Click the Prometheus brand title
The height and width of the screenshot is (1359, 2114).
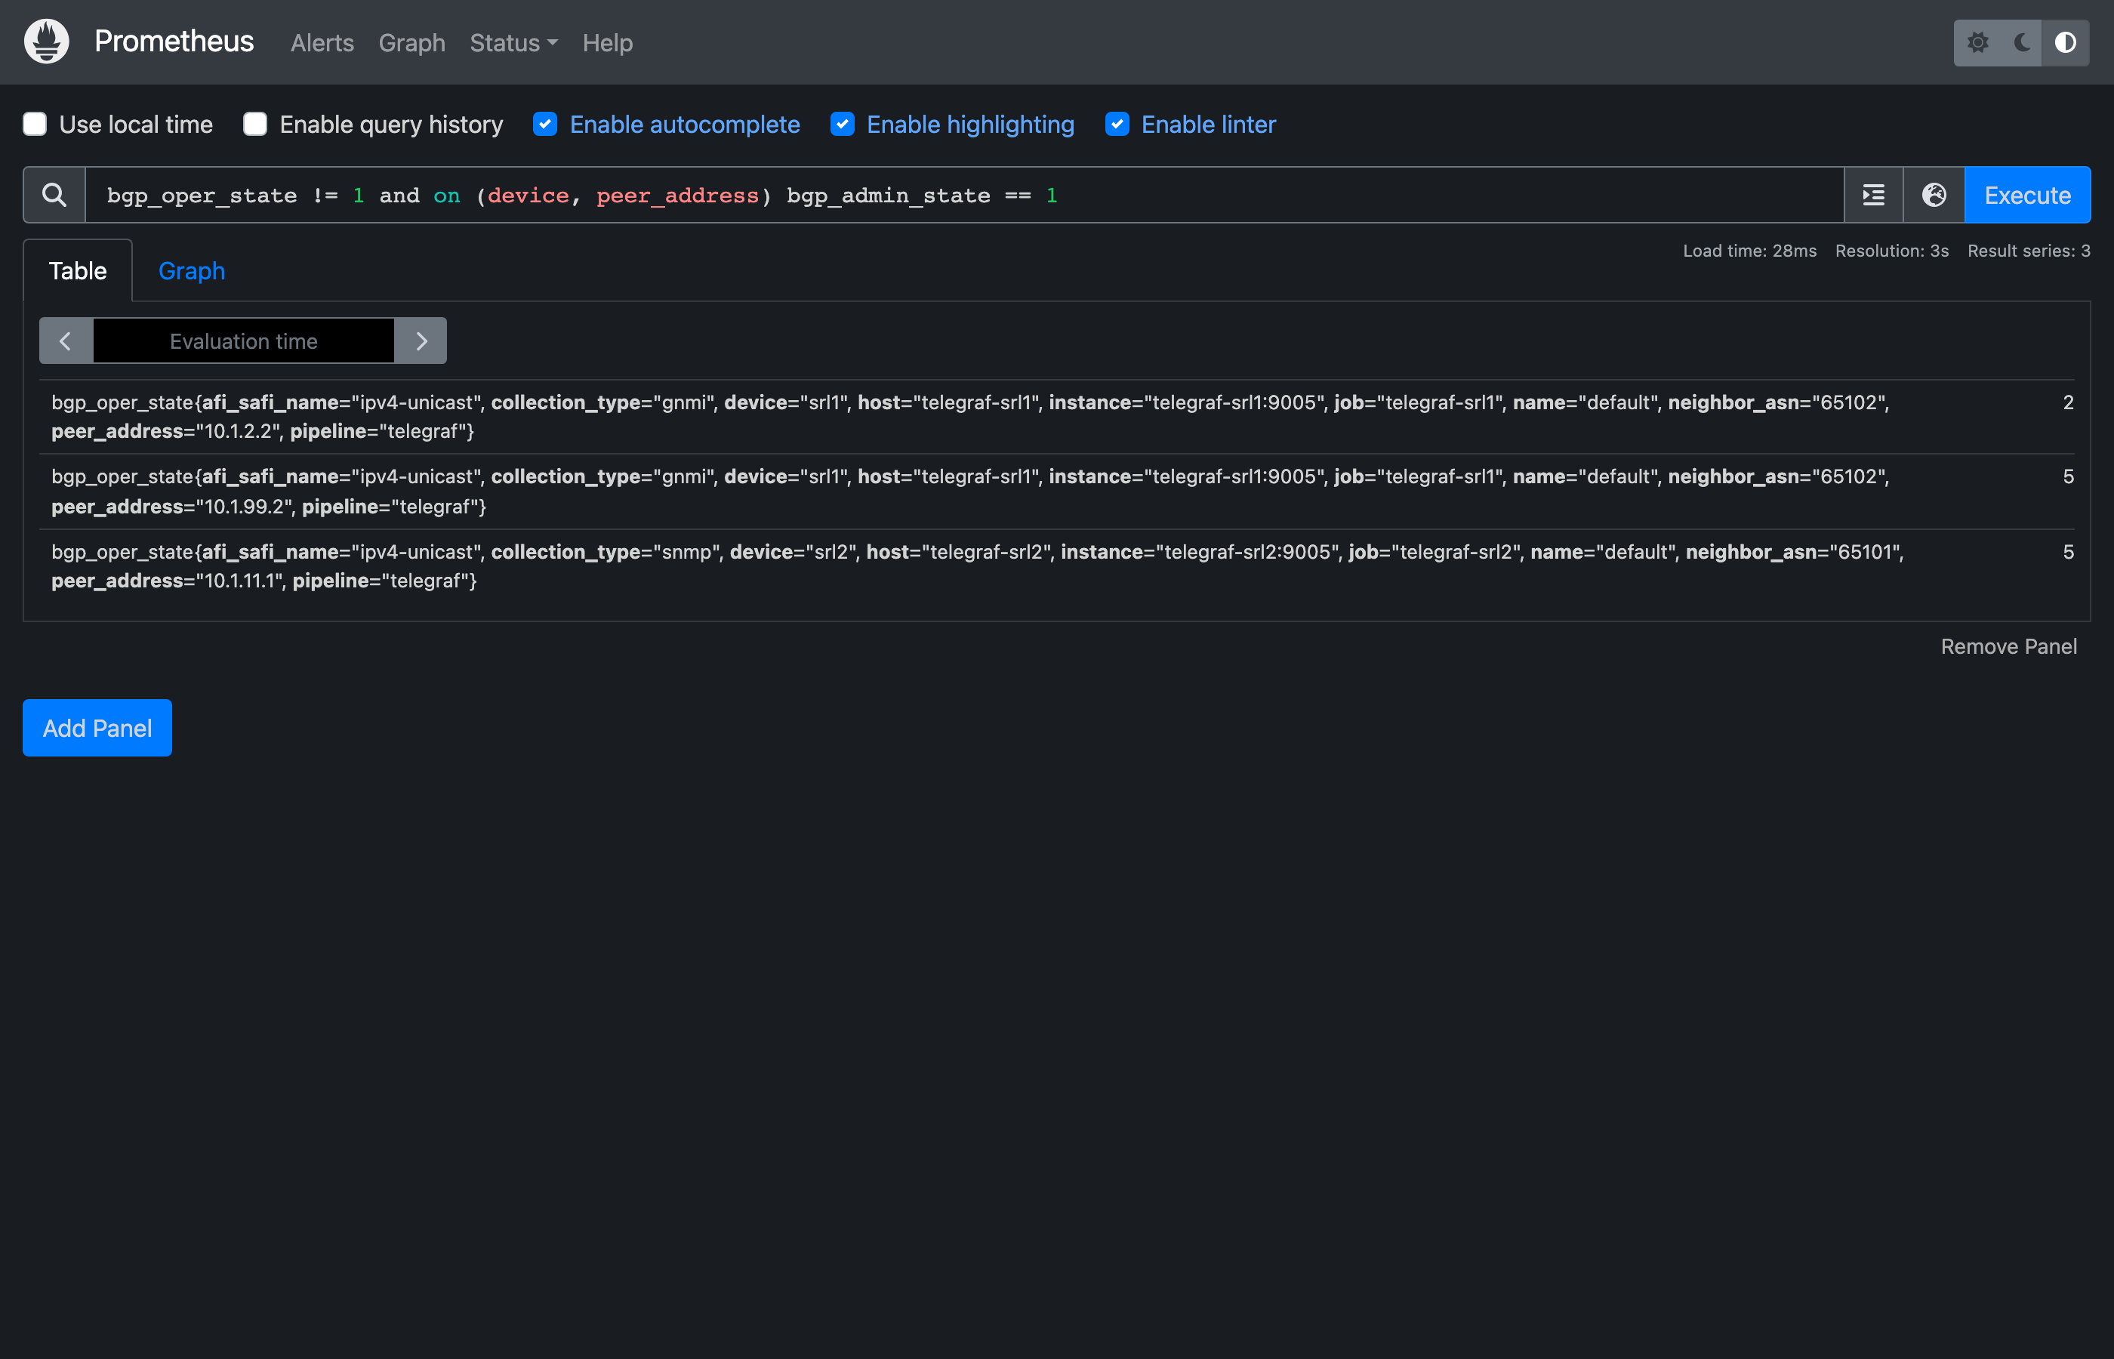pos(174,42)
